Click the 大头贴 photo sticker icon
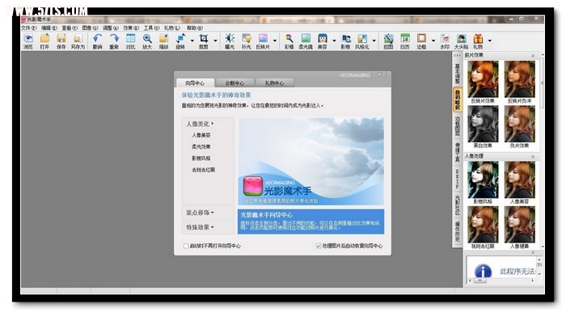 click(x=462, y=38)
